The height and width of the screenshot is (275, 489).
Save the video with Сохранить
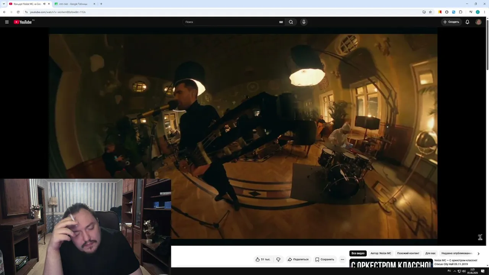[325, 259]
